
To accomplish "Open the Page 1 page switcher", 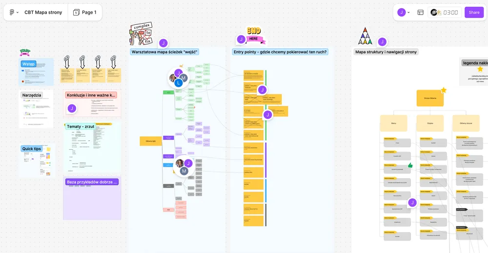I will click(x=85, y=13).
